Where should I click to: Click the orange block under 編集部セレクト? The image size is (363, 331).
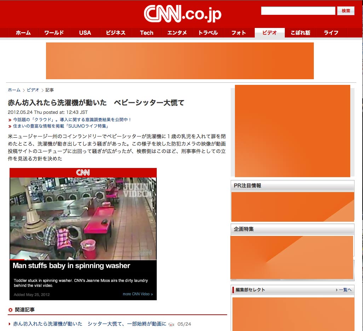293,314
